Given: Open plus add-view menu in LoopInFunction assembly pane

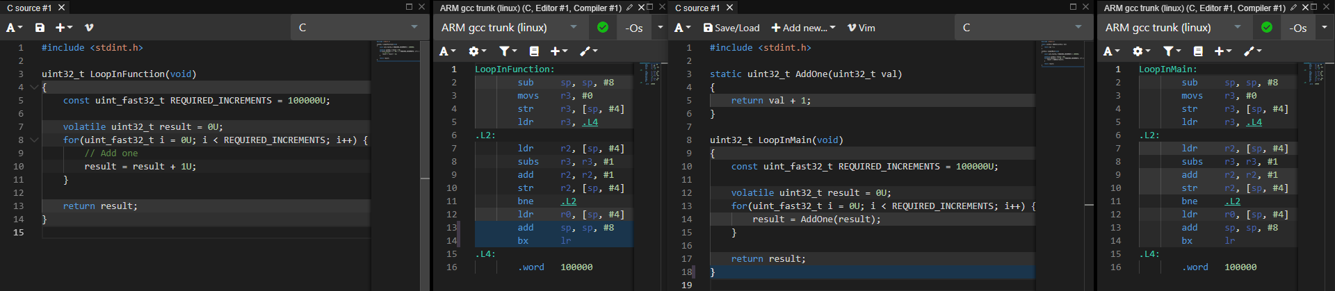Looking at the screenshot, I should point(559,51).
